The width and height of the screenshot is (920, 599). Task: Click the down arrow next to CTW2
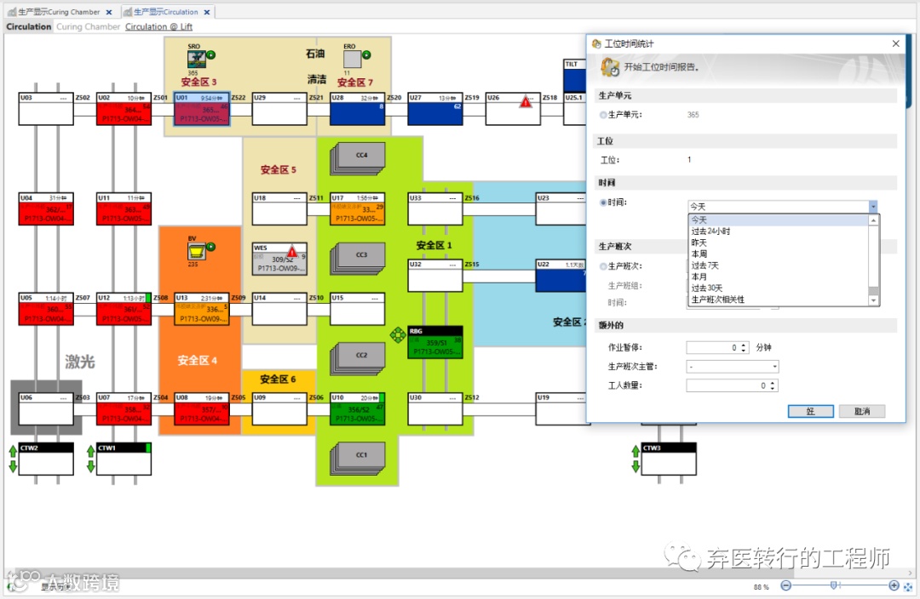pos(13,466)
